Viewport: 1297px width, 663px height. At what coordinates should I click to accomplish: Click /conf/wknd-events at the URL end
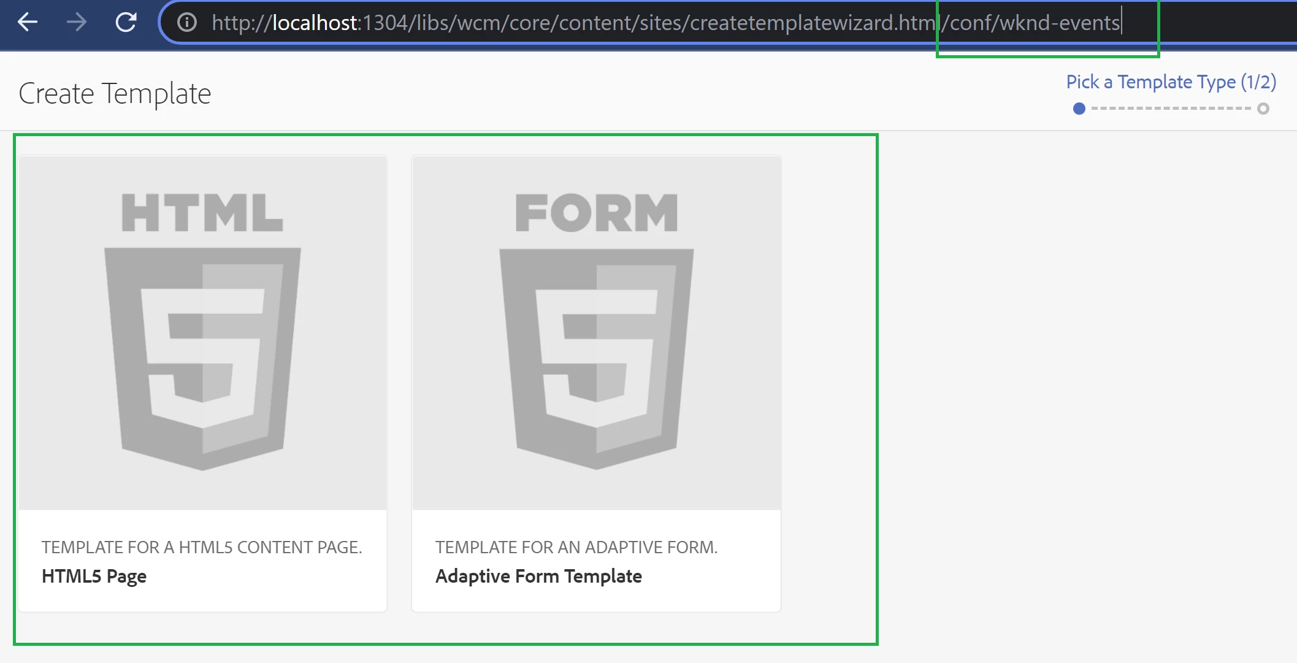click(x=1031, y=23)
